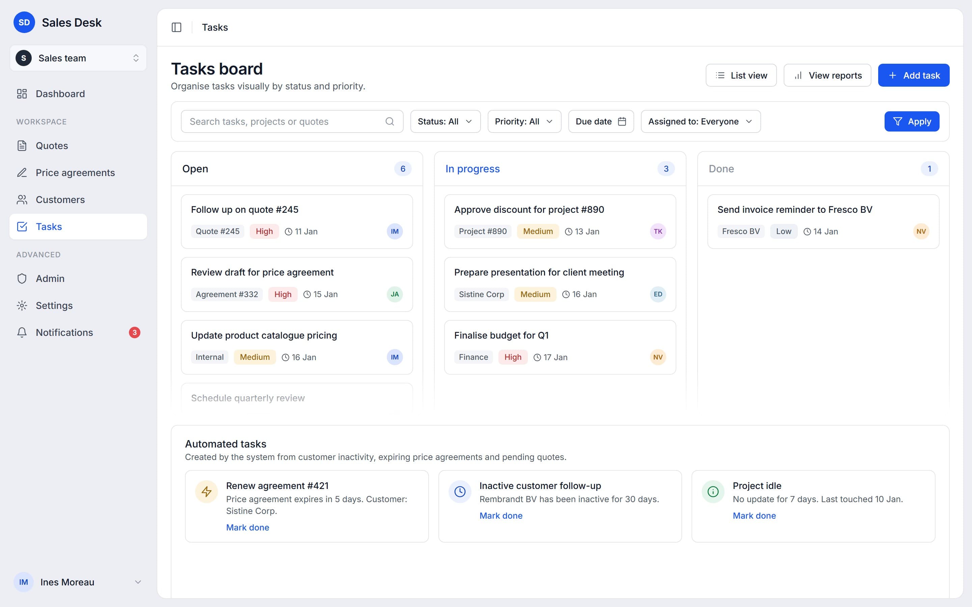Mark Renew agreement #421 as done
Screen dimensions: 972x607
click(247, 527)
